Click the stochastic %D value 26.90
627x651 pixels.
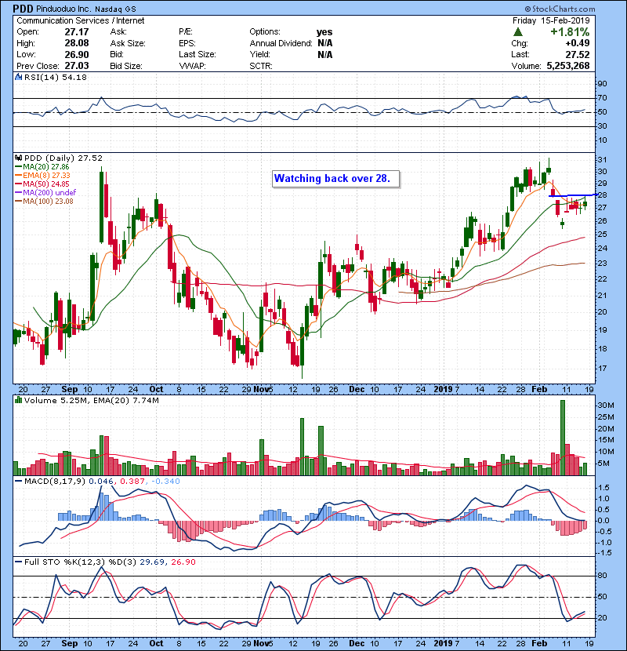click(183, 562)
